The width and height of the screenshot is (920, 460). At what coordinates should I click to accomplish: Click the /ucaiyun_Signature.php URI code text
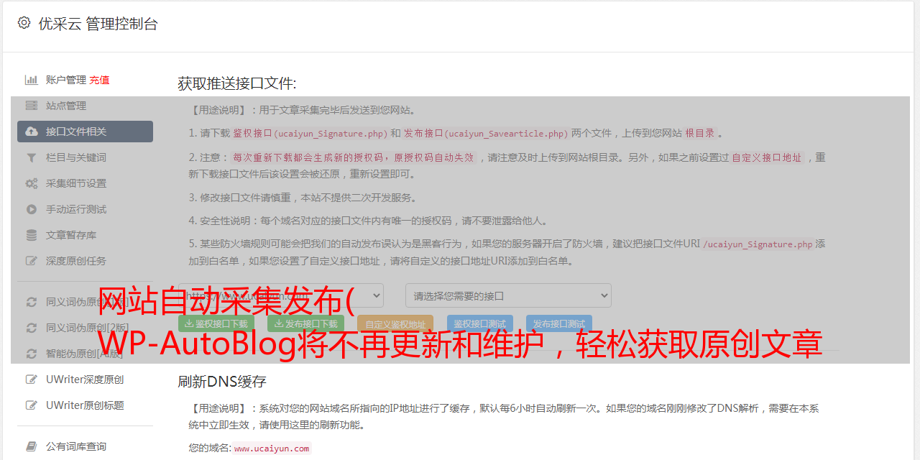[x=758, y=244]
